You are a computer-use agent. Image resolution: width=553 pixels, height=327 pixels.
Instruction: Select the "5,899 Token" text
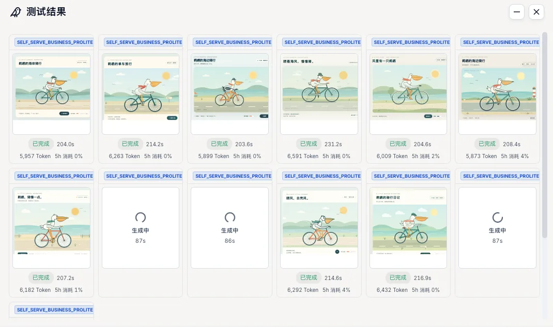coord(214,156)
